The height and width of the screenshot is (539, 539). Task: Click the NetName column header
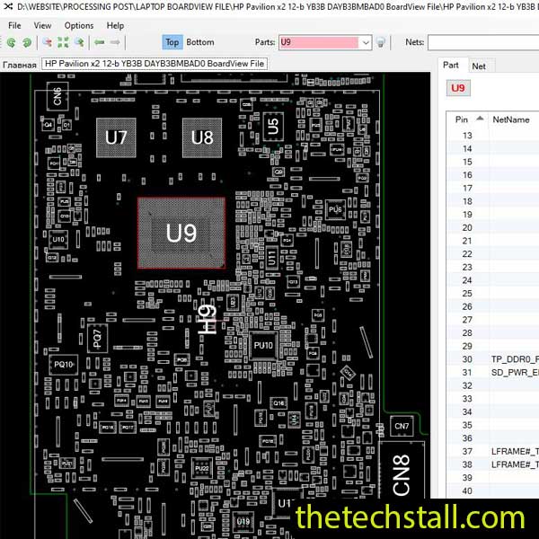(510, 119)
